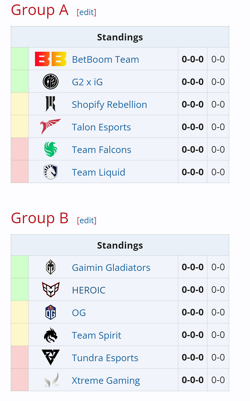Click the Shopify Rebellion logo
250x401 pixels.
pos(50,104)
